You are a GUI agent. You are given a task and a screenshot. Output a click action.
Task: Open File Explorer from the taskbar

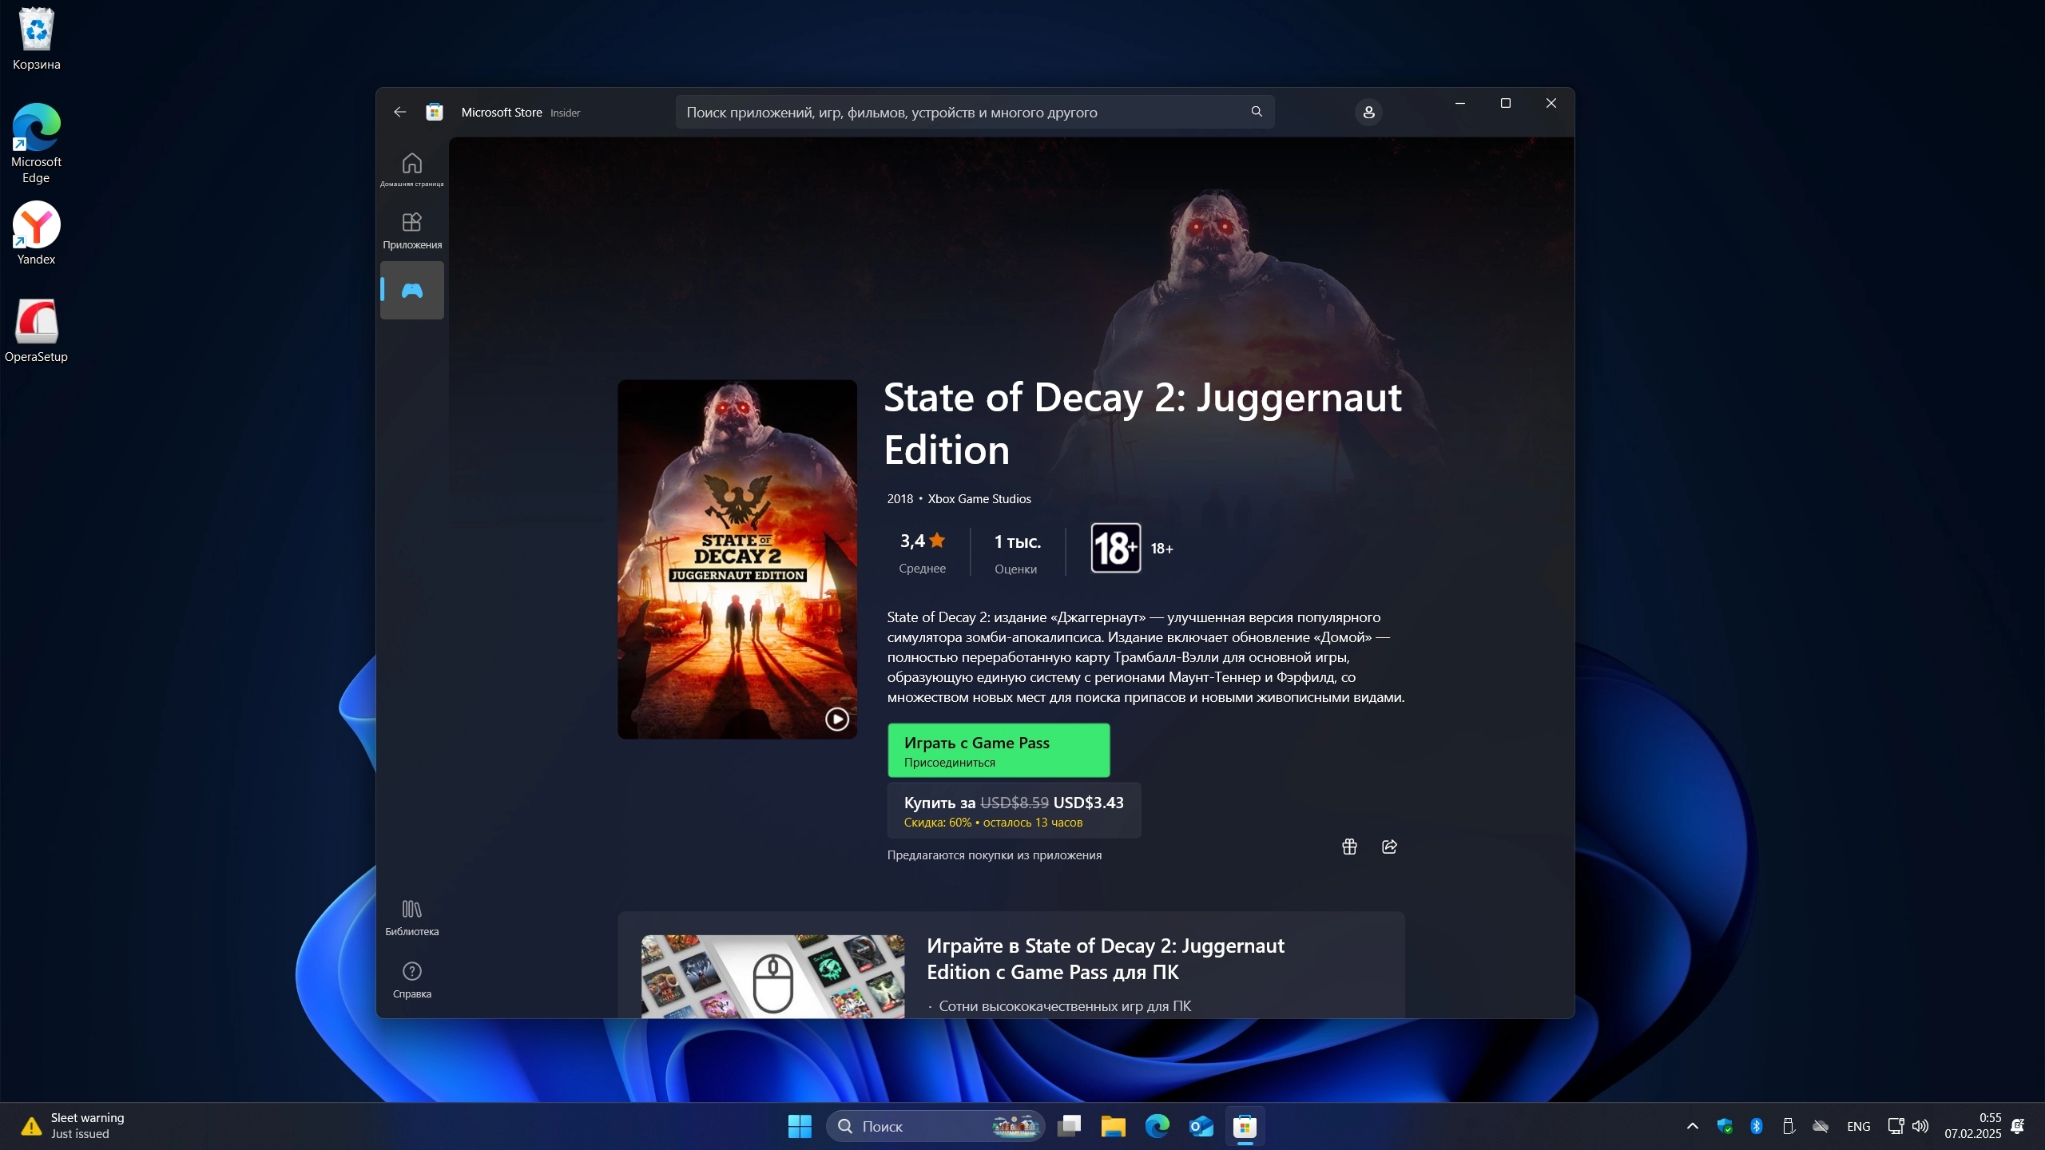point(1113,1126)
